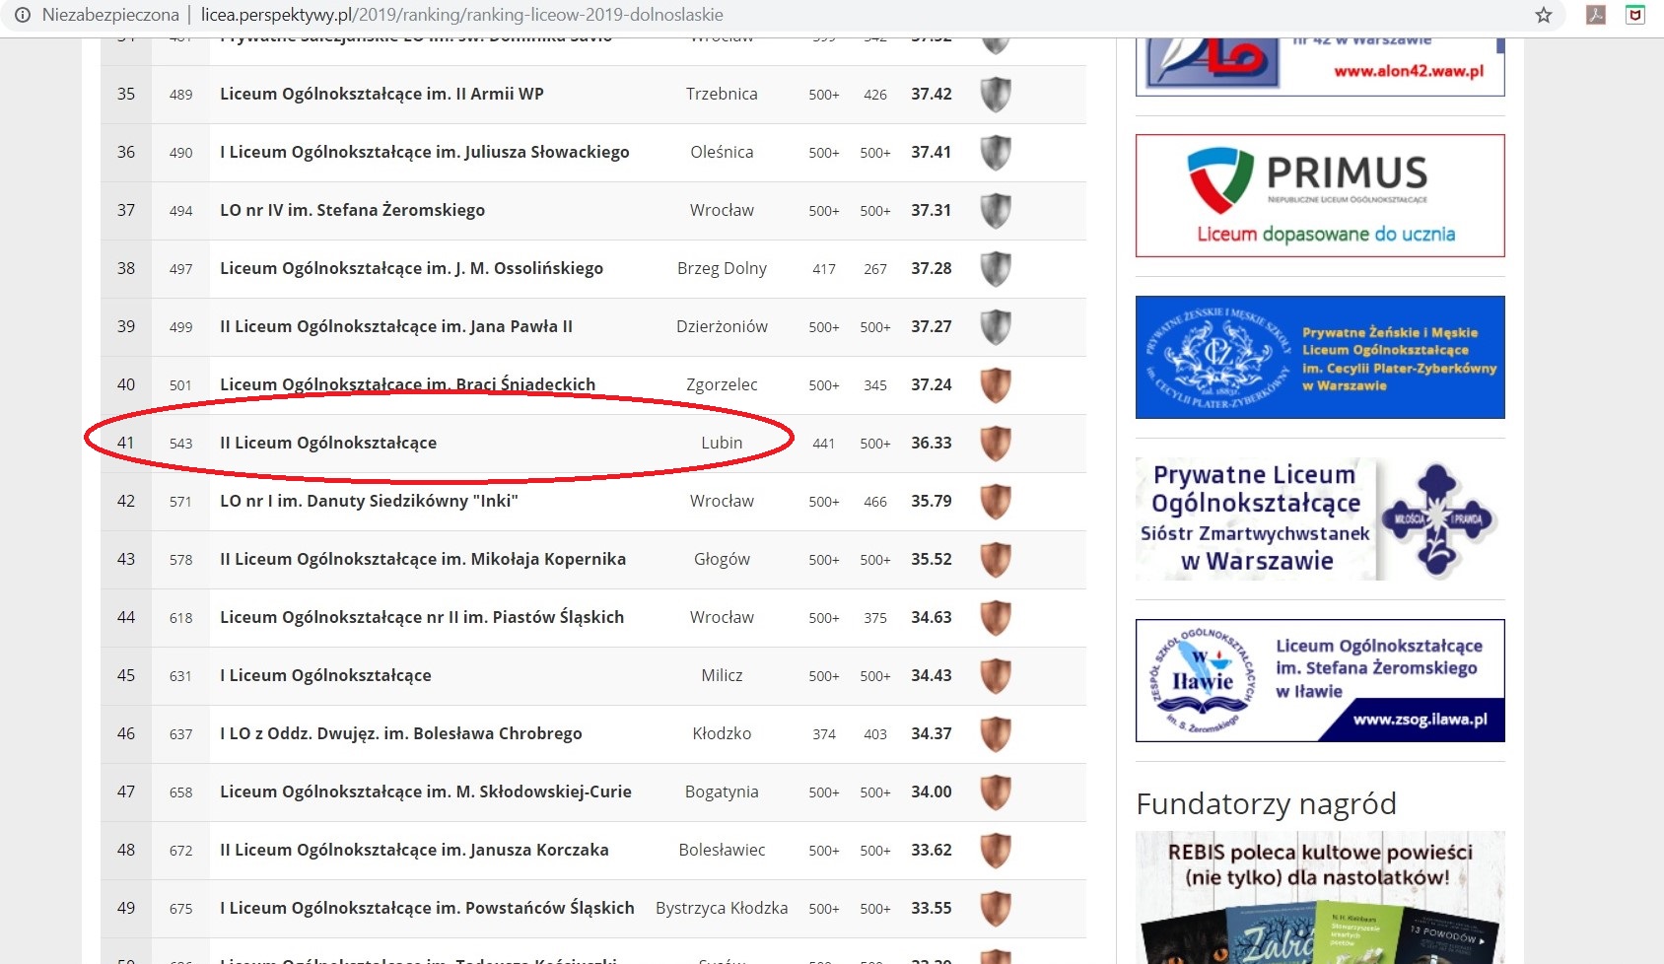Open LO nr I im. Danuty Siedzikówny "Inki"
This screenshot has height=964, width=1664.
tap(368, 502)
